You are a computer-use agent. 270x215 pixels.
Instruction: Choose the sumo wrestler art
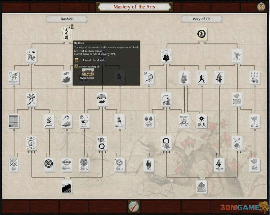point(184,121)
